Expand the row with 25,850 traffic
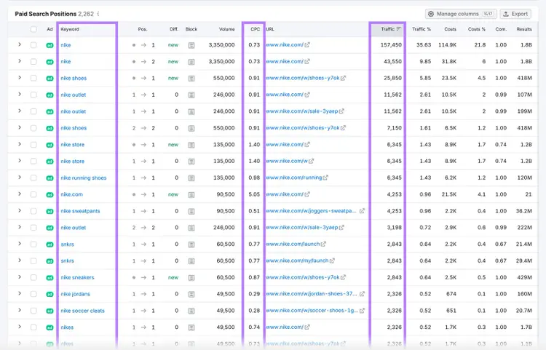 tap(20, 78)
